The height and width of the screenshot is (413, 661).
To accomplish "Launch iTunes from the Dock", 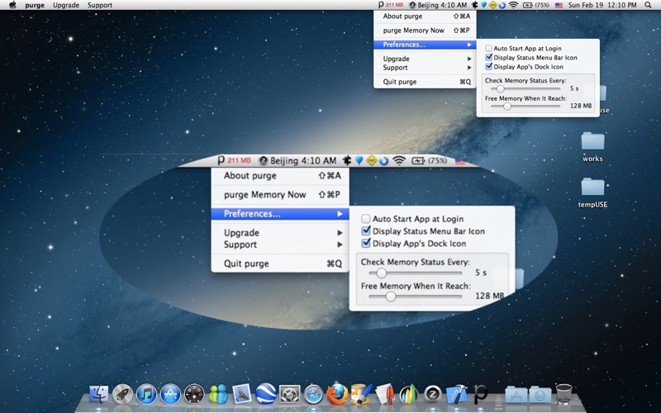I will point(146,395).
